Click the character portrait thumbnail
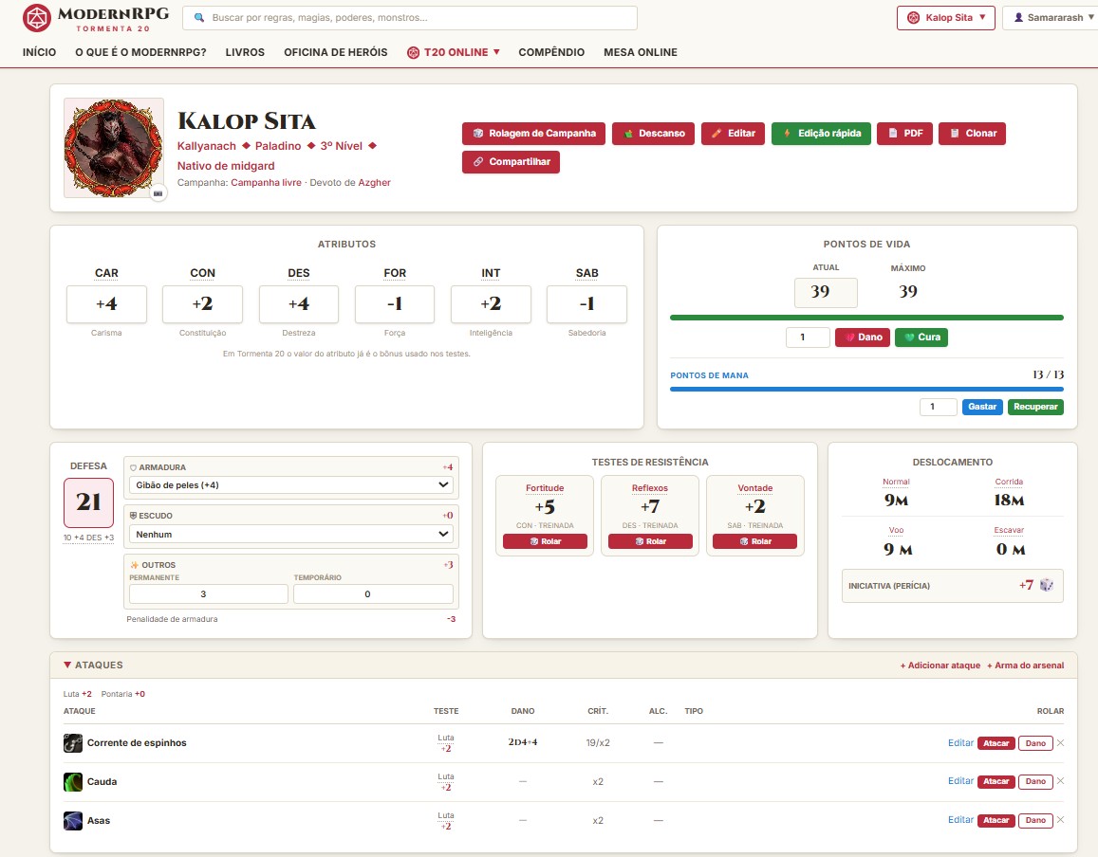 point(114,148)
